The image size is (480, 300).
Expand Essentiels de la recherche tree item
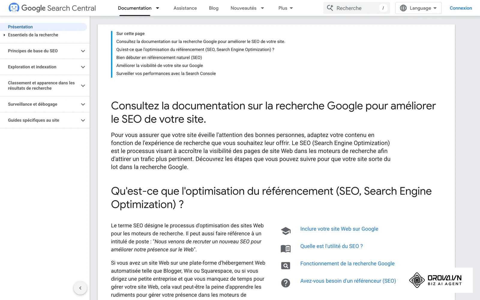click(4, 35)
